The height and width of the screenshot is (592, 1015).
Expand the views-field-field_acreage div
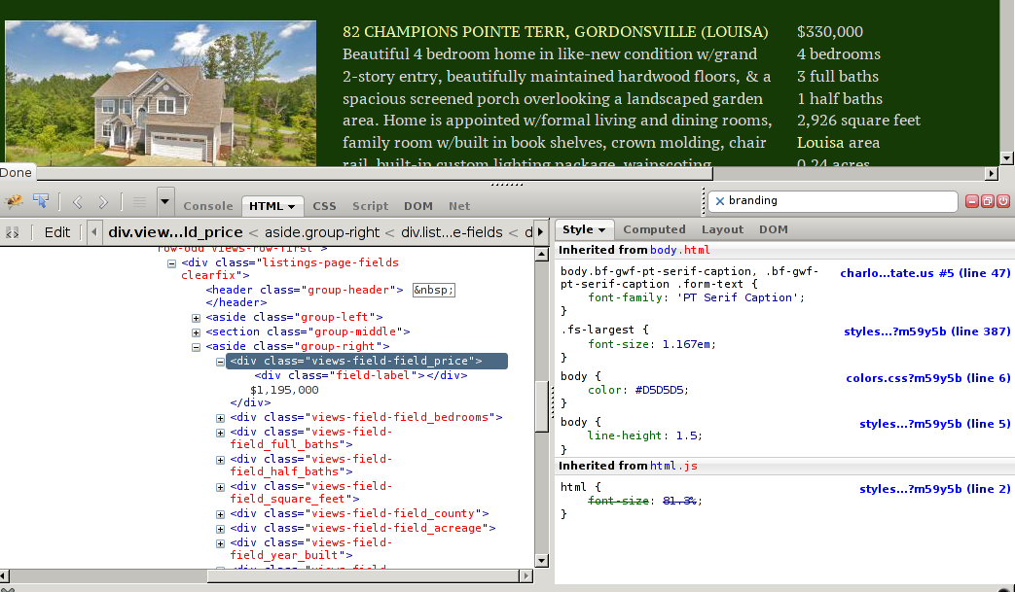pyautogui.click(x=220, y=529)
